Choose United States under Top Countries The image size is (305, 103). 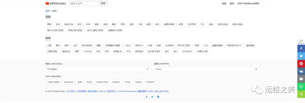pyautogui.click(x=53, y=82)
